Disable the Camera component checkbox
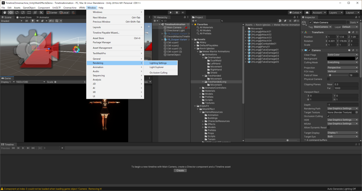The height and width of the screenshot is (191, 362). 310,50
